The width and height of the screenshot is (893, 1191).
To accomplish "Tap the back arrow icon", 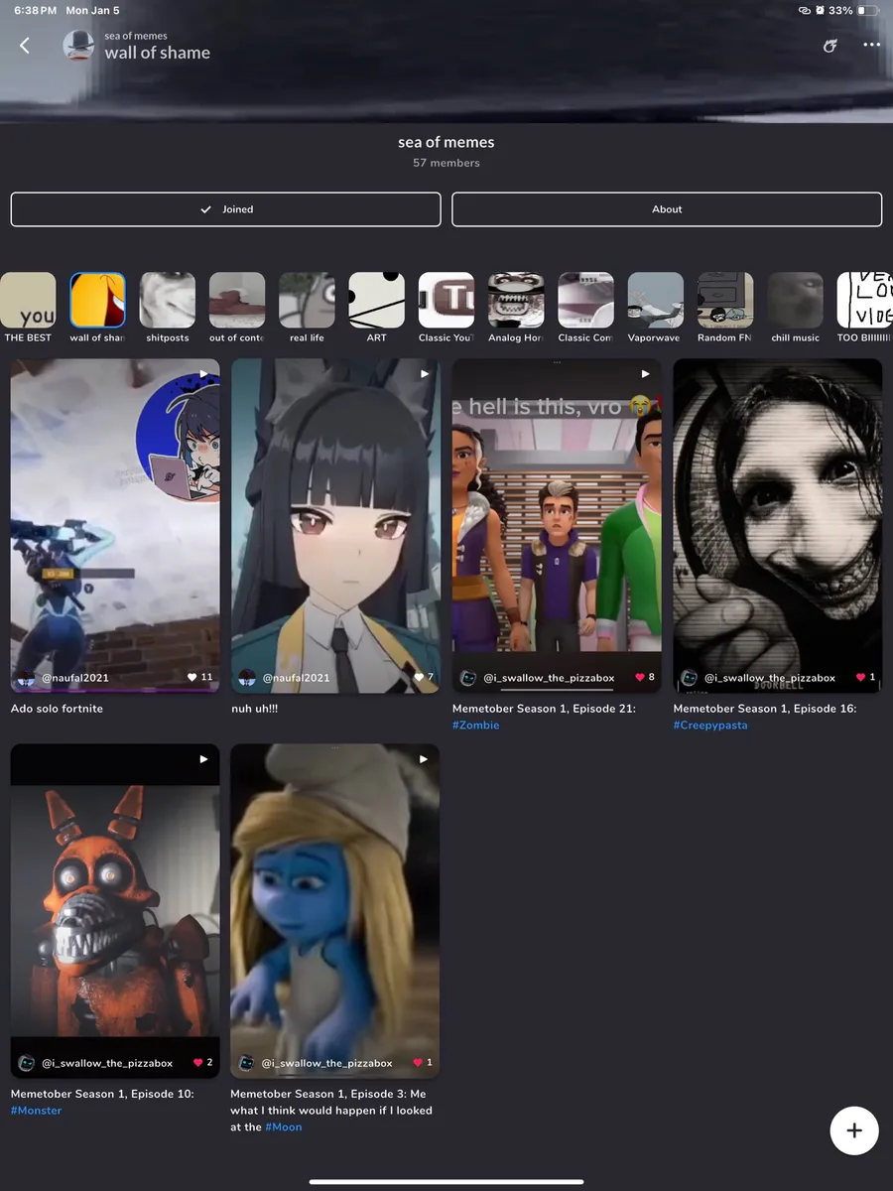I will 25,46.
